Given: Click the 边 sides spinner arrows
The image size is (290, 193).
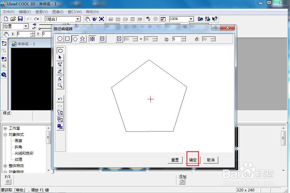Looking at the screenshot, I should pos(183,39).
